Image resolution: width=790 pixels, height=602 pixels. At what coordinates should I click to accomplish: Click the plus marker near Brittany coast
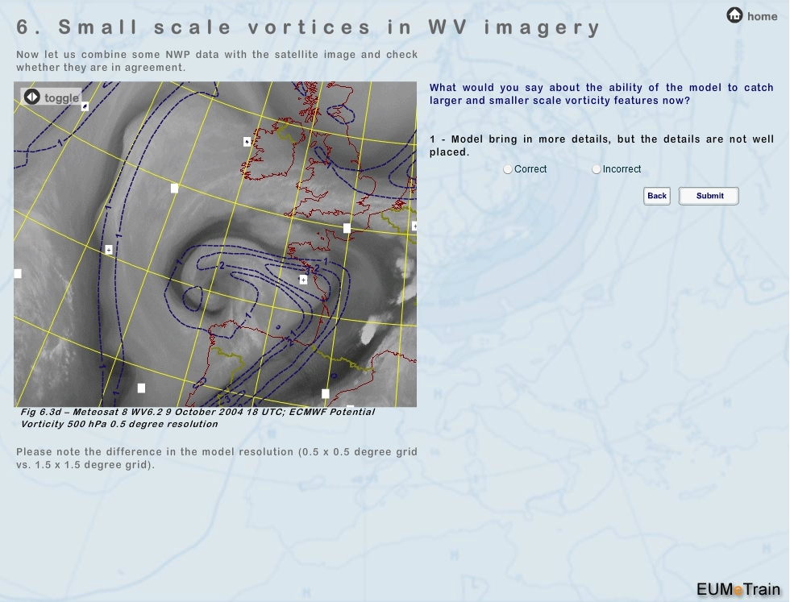pos(303,280)
